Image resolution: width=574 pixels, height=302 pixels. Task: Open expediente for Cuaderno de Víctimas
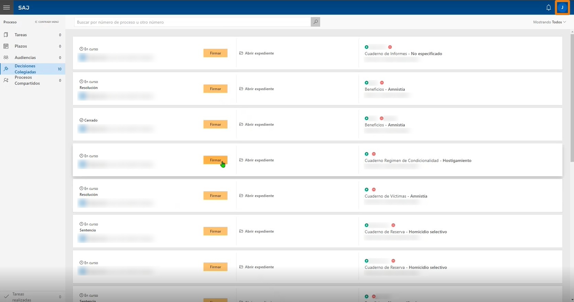click(x=257, y=195)
